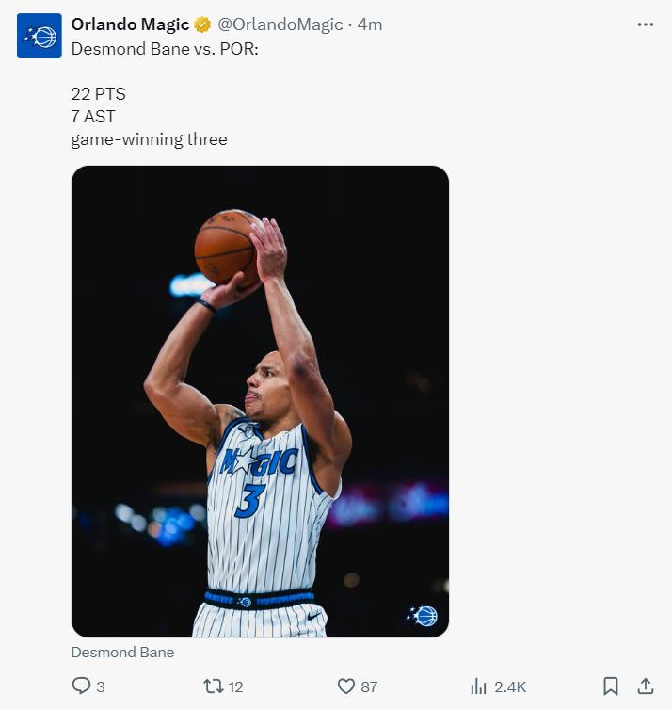672x710 pixels.
Task: View post analytics bar chart icon
Action: 478,686
